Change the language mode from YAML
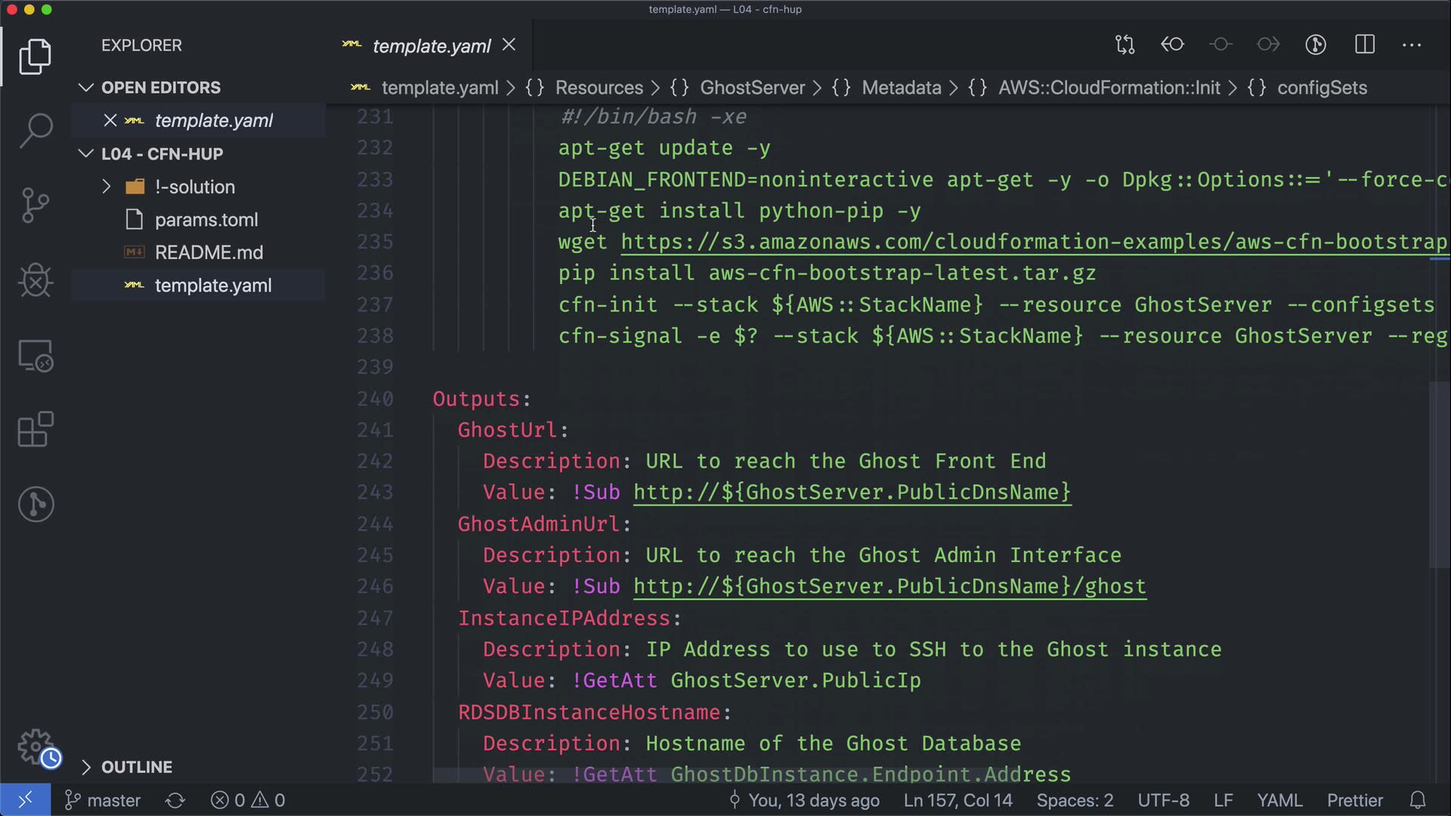This screenshot has height=816, width=1451. click(x=1279, y=800)
